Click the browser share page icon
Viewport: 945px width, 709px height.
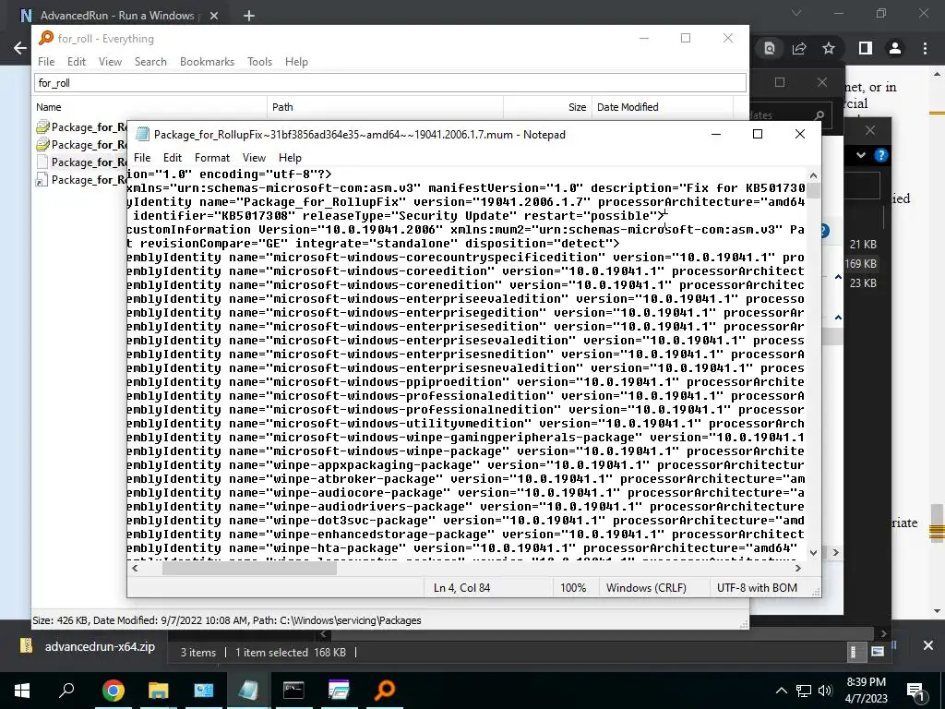click(x=799, y=48)
